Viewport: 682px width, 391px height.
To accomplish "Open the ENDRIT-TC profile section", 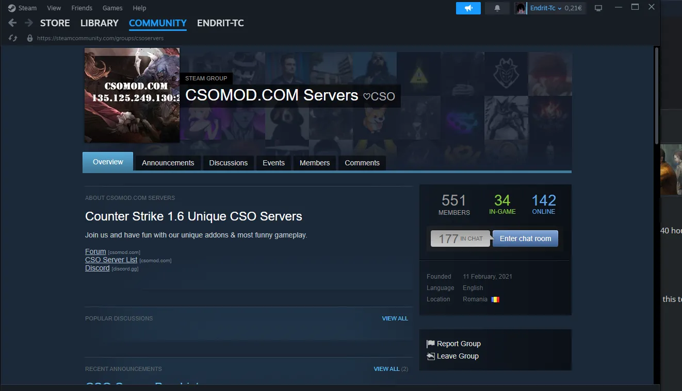I will pyautogui.click(x=220, y=23).
